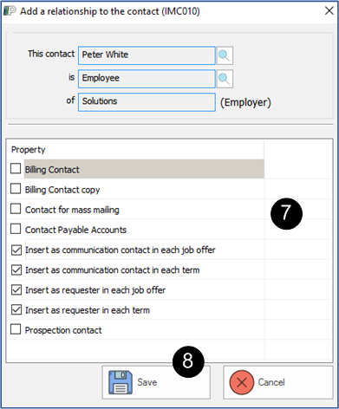This screenshot has height=409, width=339.
Task: Enable Contact Payable Accounts checkbox
Action: tap(16, 229)
